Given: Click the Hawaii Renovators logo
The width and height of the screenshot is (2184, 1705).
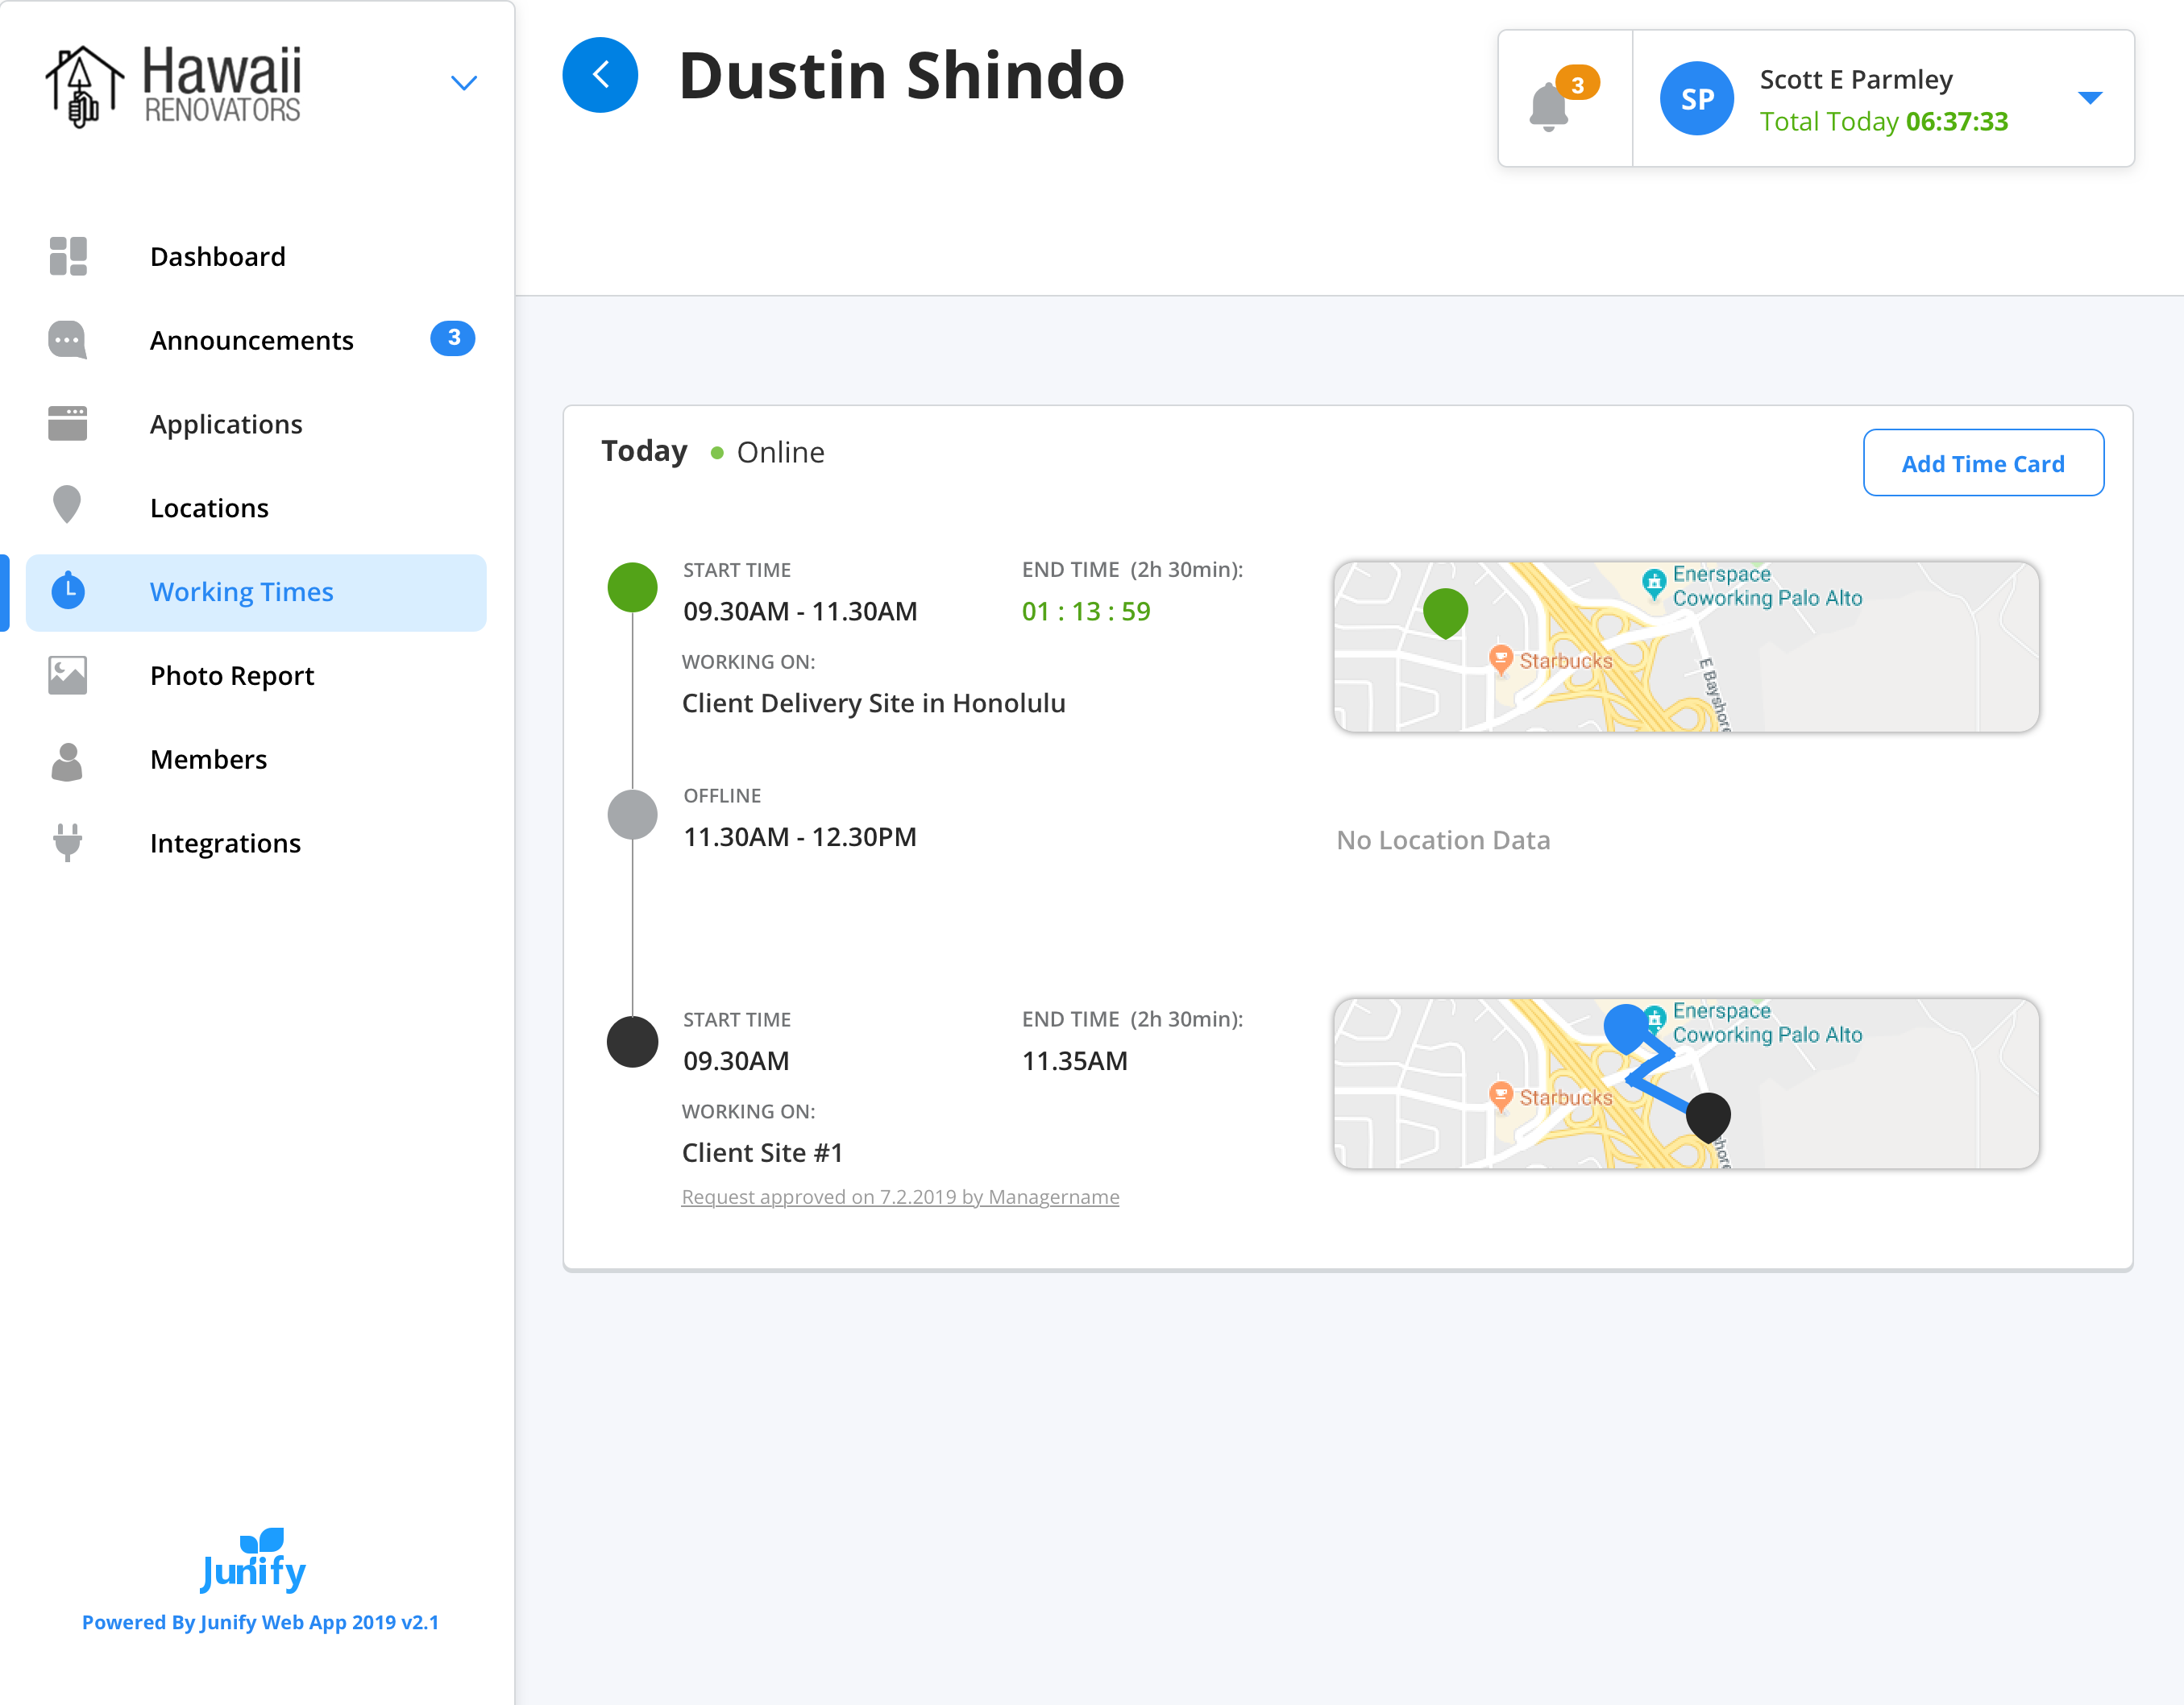Looking at the screenshot, I should pyautogui.click(x=173, y=86).
